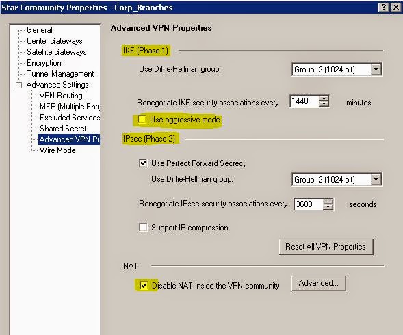
Task: Enable Support IP compression checkbox
Action: 143,228
